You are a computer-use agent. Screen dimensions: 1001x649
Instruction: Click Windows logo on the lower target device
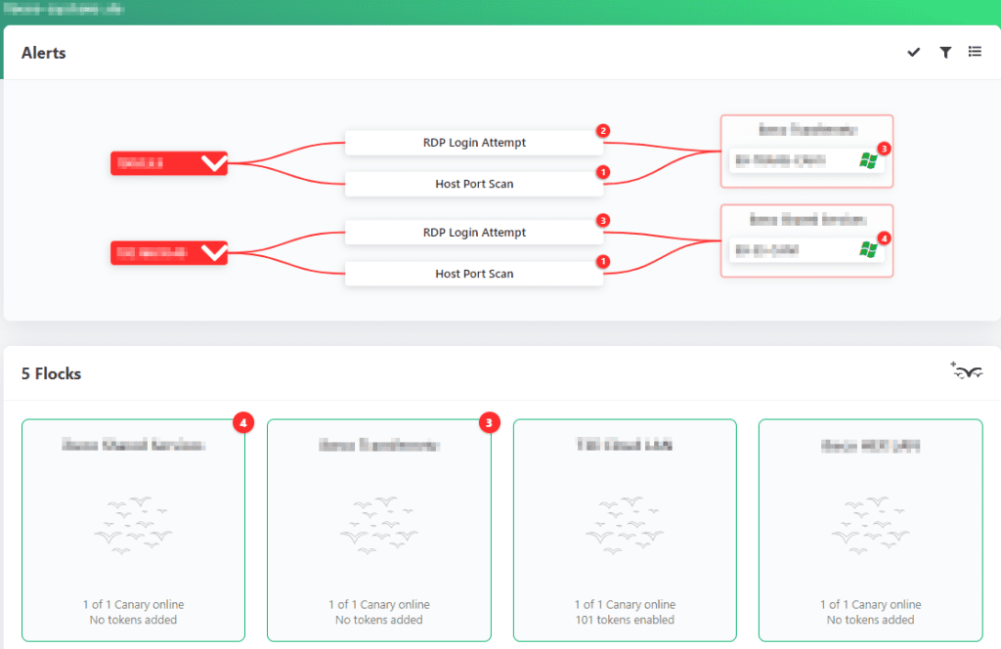pyautogui.click(x=868, y=250)
